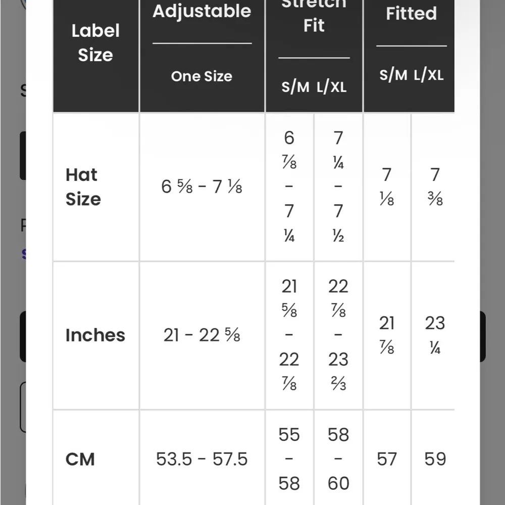Click the 53.5 - 57.5 CM cell
The image size is (505, 505).
tap(202, 459)
